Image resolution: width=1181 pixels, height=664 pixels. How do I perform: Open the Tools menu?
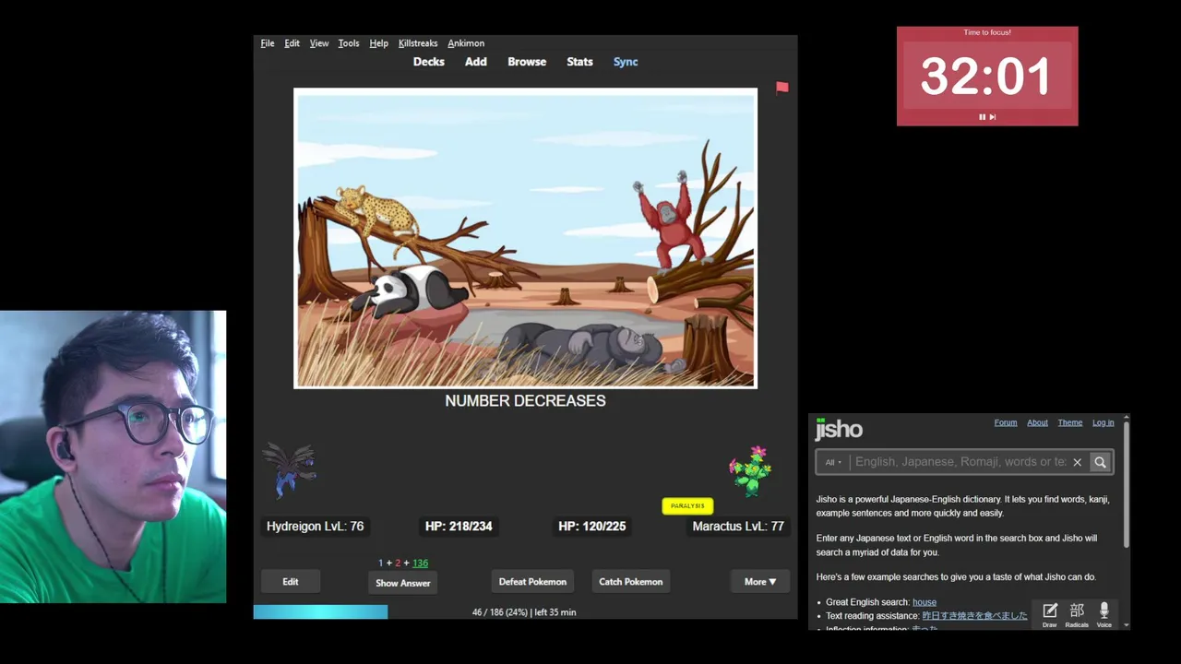point(349,43)
